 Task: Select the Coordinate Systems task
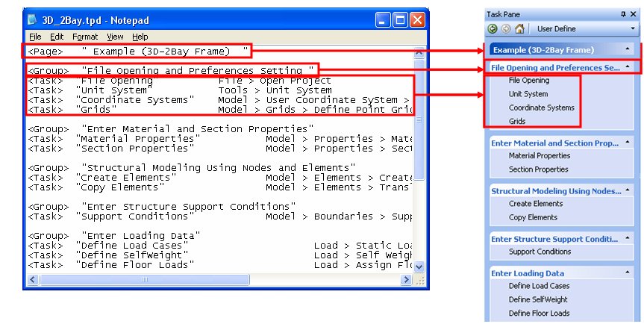542,108
